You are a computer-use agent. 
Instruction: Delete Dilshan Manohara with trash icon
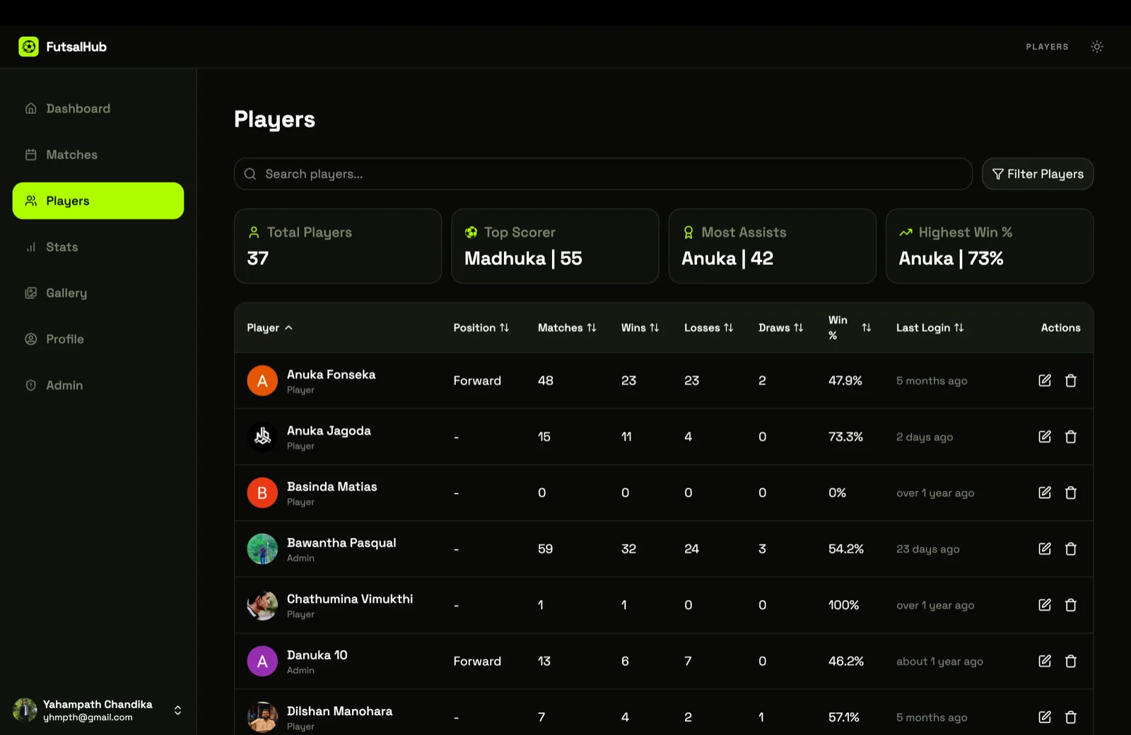[x=1071, y=717]
